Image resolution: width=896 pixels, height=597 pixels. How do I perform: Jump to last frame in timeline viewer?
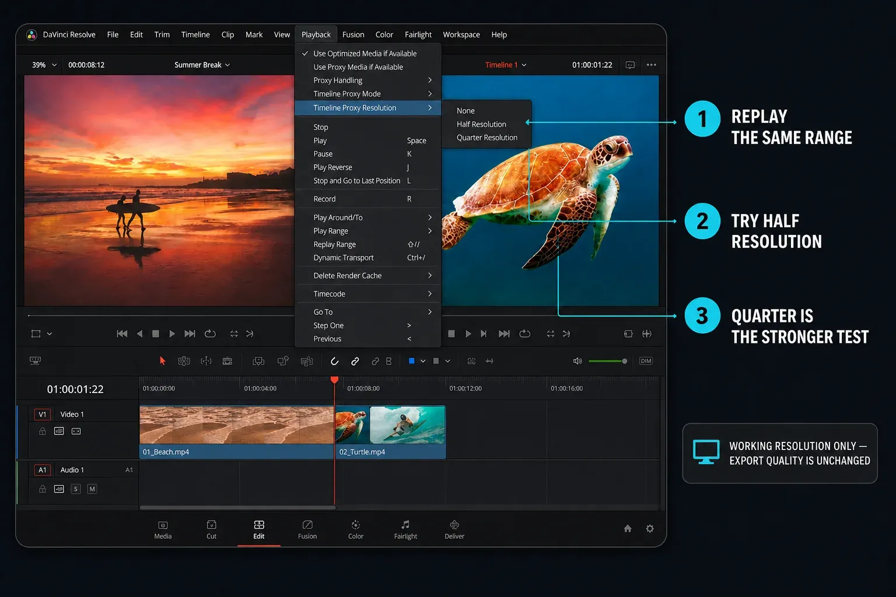pyautogui.click(x=504, y=333)
